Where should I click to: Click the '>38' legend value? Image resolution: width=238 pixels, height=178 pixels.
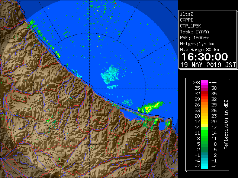[196, 83]
